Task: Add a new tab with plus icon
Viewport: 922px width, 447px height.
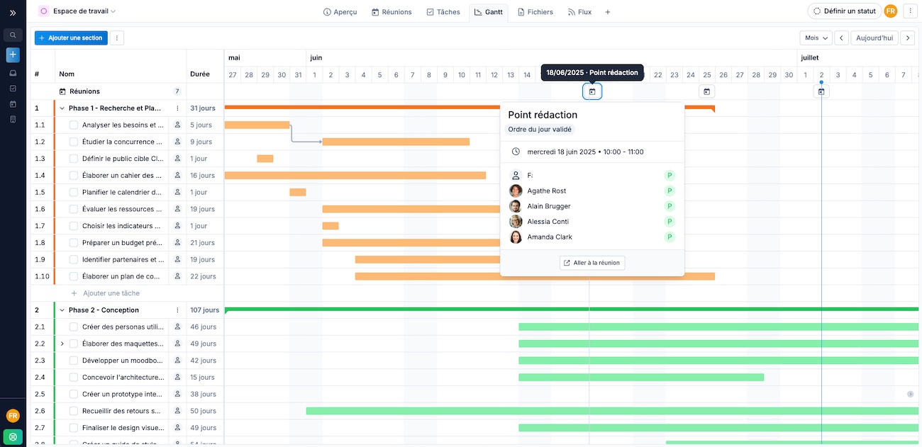Action: tap(607, 12)
